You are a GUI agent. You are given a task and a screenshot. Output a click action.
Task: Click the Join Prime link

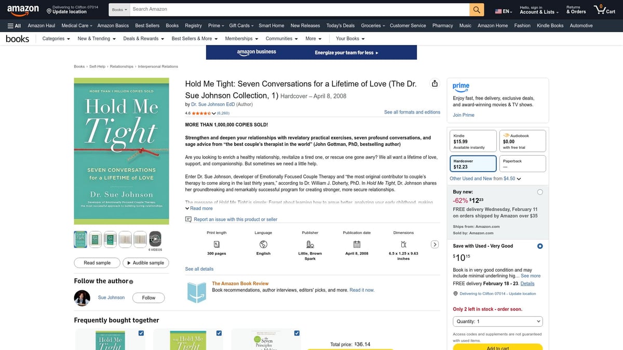pos(463,115)
